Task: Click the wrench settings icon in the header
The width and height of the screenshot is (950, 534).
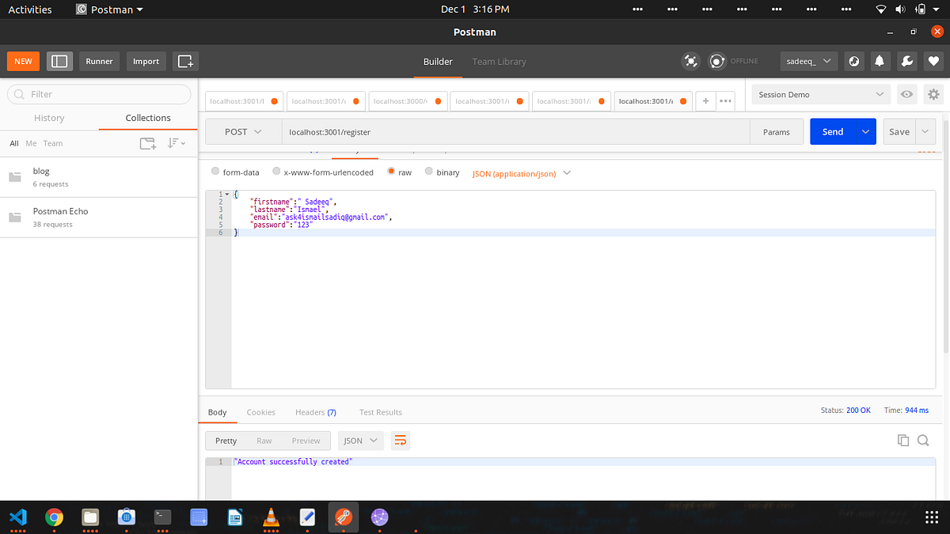Action: [x=906, y=61]
